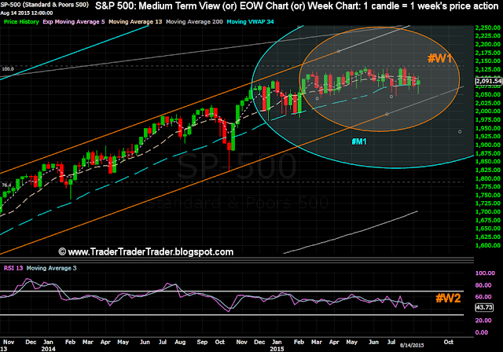Screen dimensions: 503x352
Task: Click the 2,150.00 price axis label
Action: 488,61
